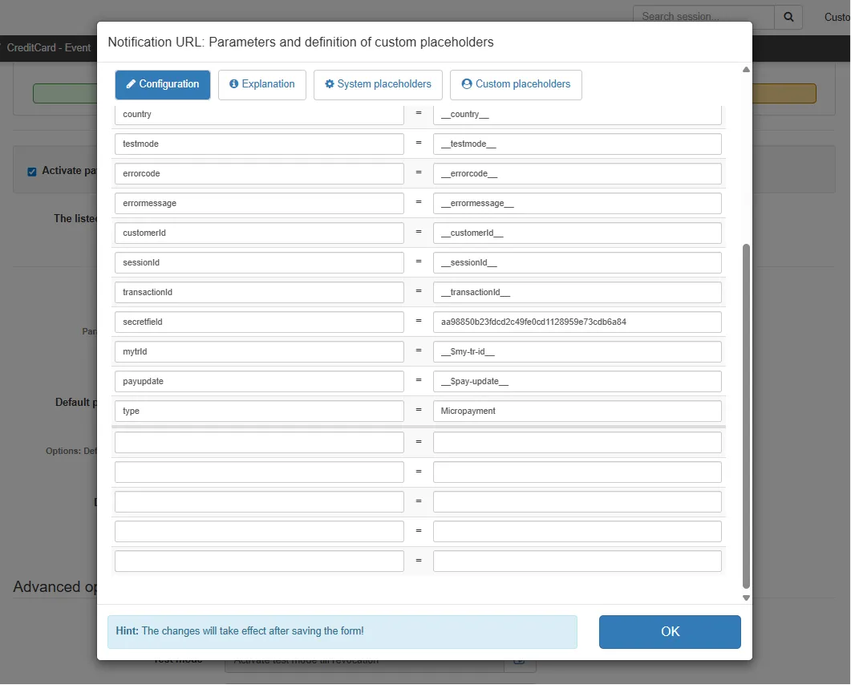Click the payupdate parameter name field

[x=259, y=382]
